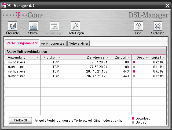Select the Verbindungsmonitor tab
Image resolution: width=172 pixels, height=130 pixels.
pyautogui.click(x=22, y=43)
